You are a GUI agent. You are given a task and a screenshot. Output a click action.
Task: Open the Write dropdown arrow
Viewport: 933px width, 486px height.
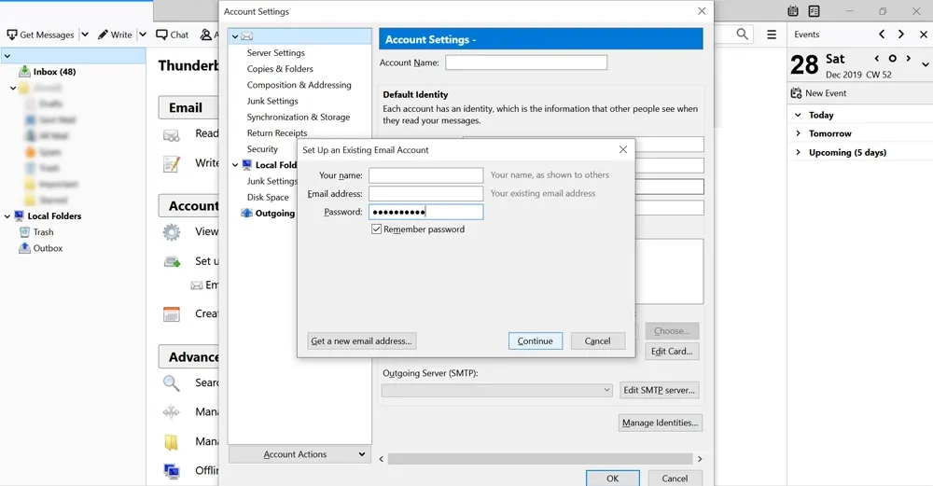click(x=143, y=35)
